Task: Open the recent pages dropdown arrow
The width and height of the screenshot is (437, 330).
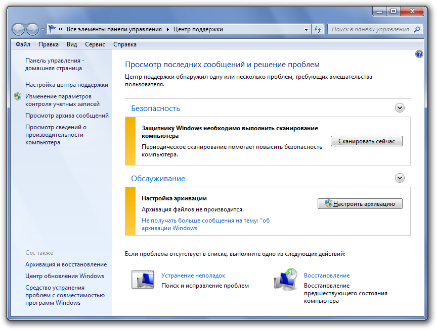Action: pyautogui.click(x=42, y=30)
